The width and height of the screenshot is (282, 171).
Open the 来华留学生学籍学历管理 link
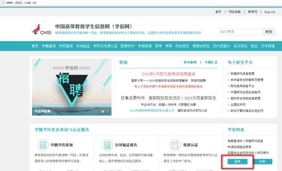tap(247, 80)
